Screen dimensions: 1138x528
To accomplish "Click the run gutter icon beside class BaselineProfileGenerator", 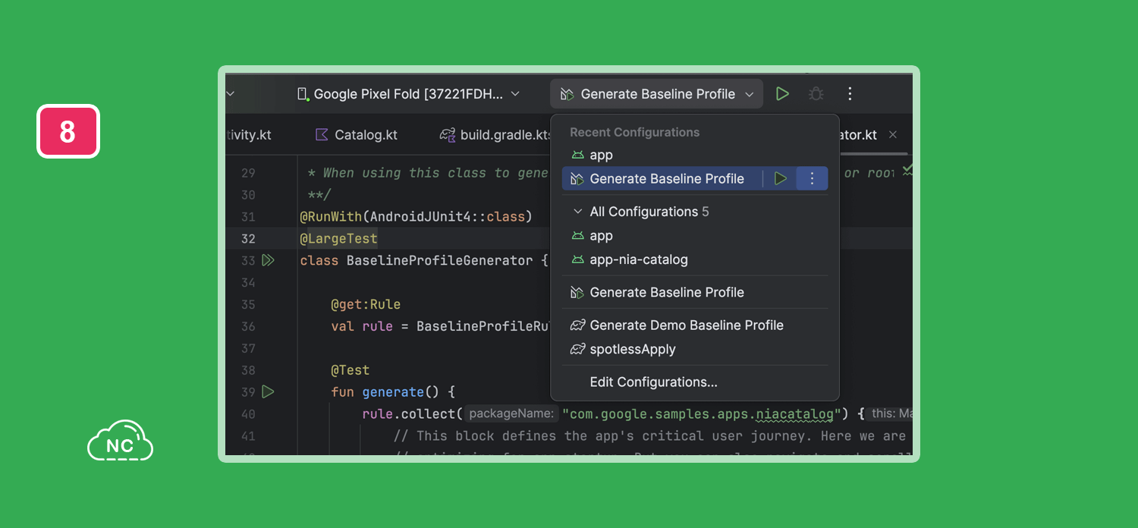I will point(268,260).
